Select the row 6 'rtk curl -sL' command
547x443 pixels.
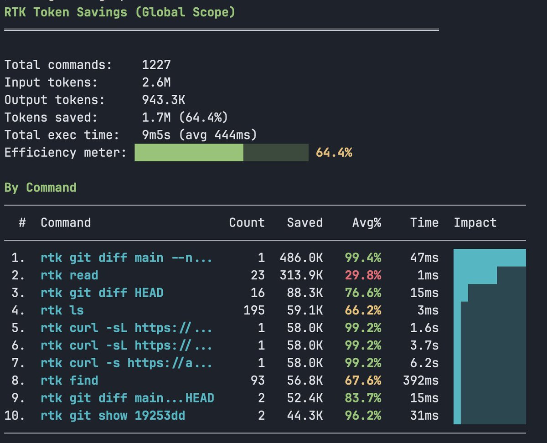click(127, 345)
